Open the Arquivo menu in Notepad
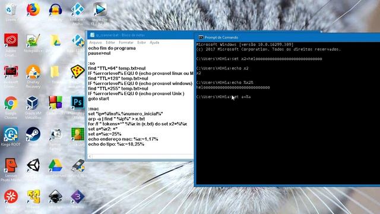 click(95, 42)
